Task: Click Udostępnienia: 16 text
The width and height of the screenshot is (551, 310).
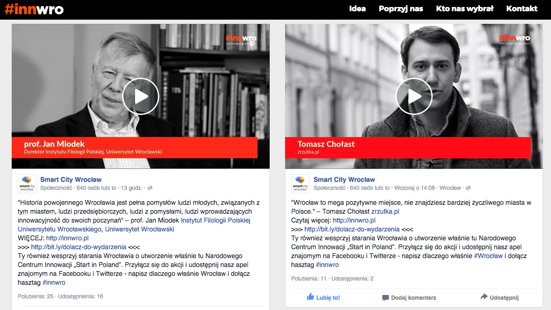Action: point(80,296)
